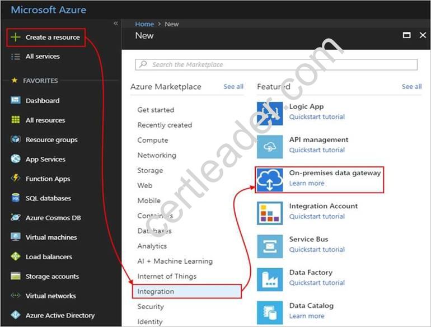Screen dimensions: 431x327
Task: Open Integration Account Quickstart tutorial link
Action: click(317, 217)
